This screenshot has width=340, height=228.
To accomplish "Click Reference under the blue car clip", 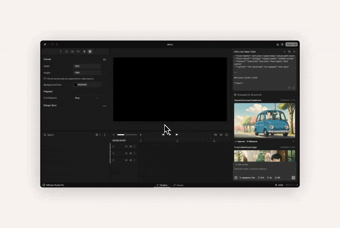I will point(252,141).
